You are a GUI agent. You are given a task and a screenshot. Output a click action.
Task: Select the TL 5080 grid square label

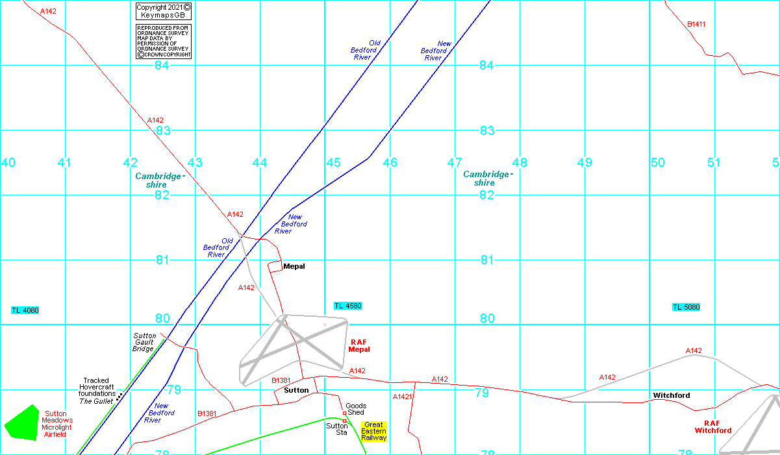(x=686, y=307)
